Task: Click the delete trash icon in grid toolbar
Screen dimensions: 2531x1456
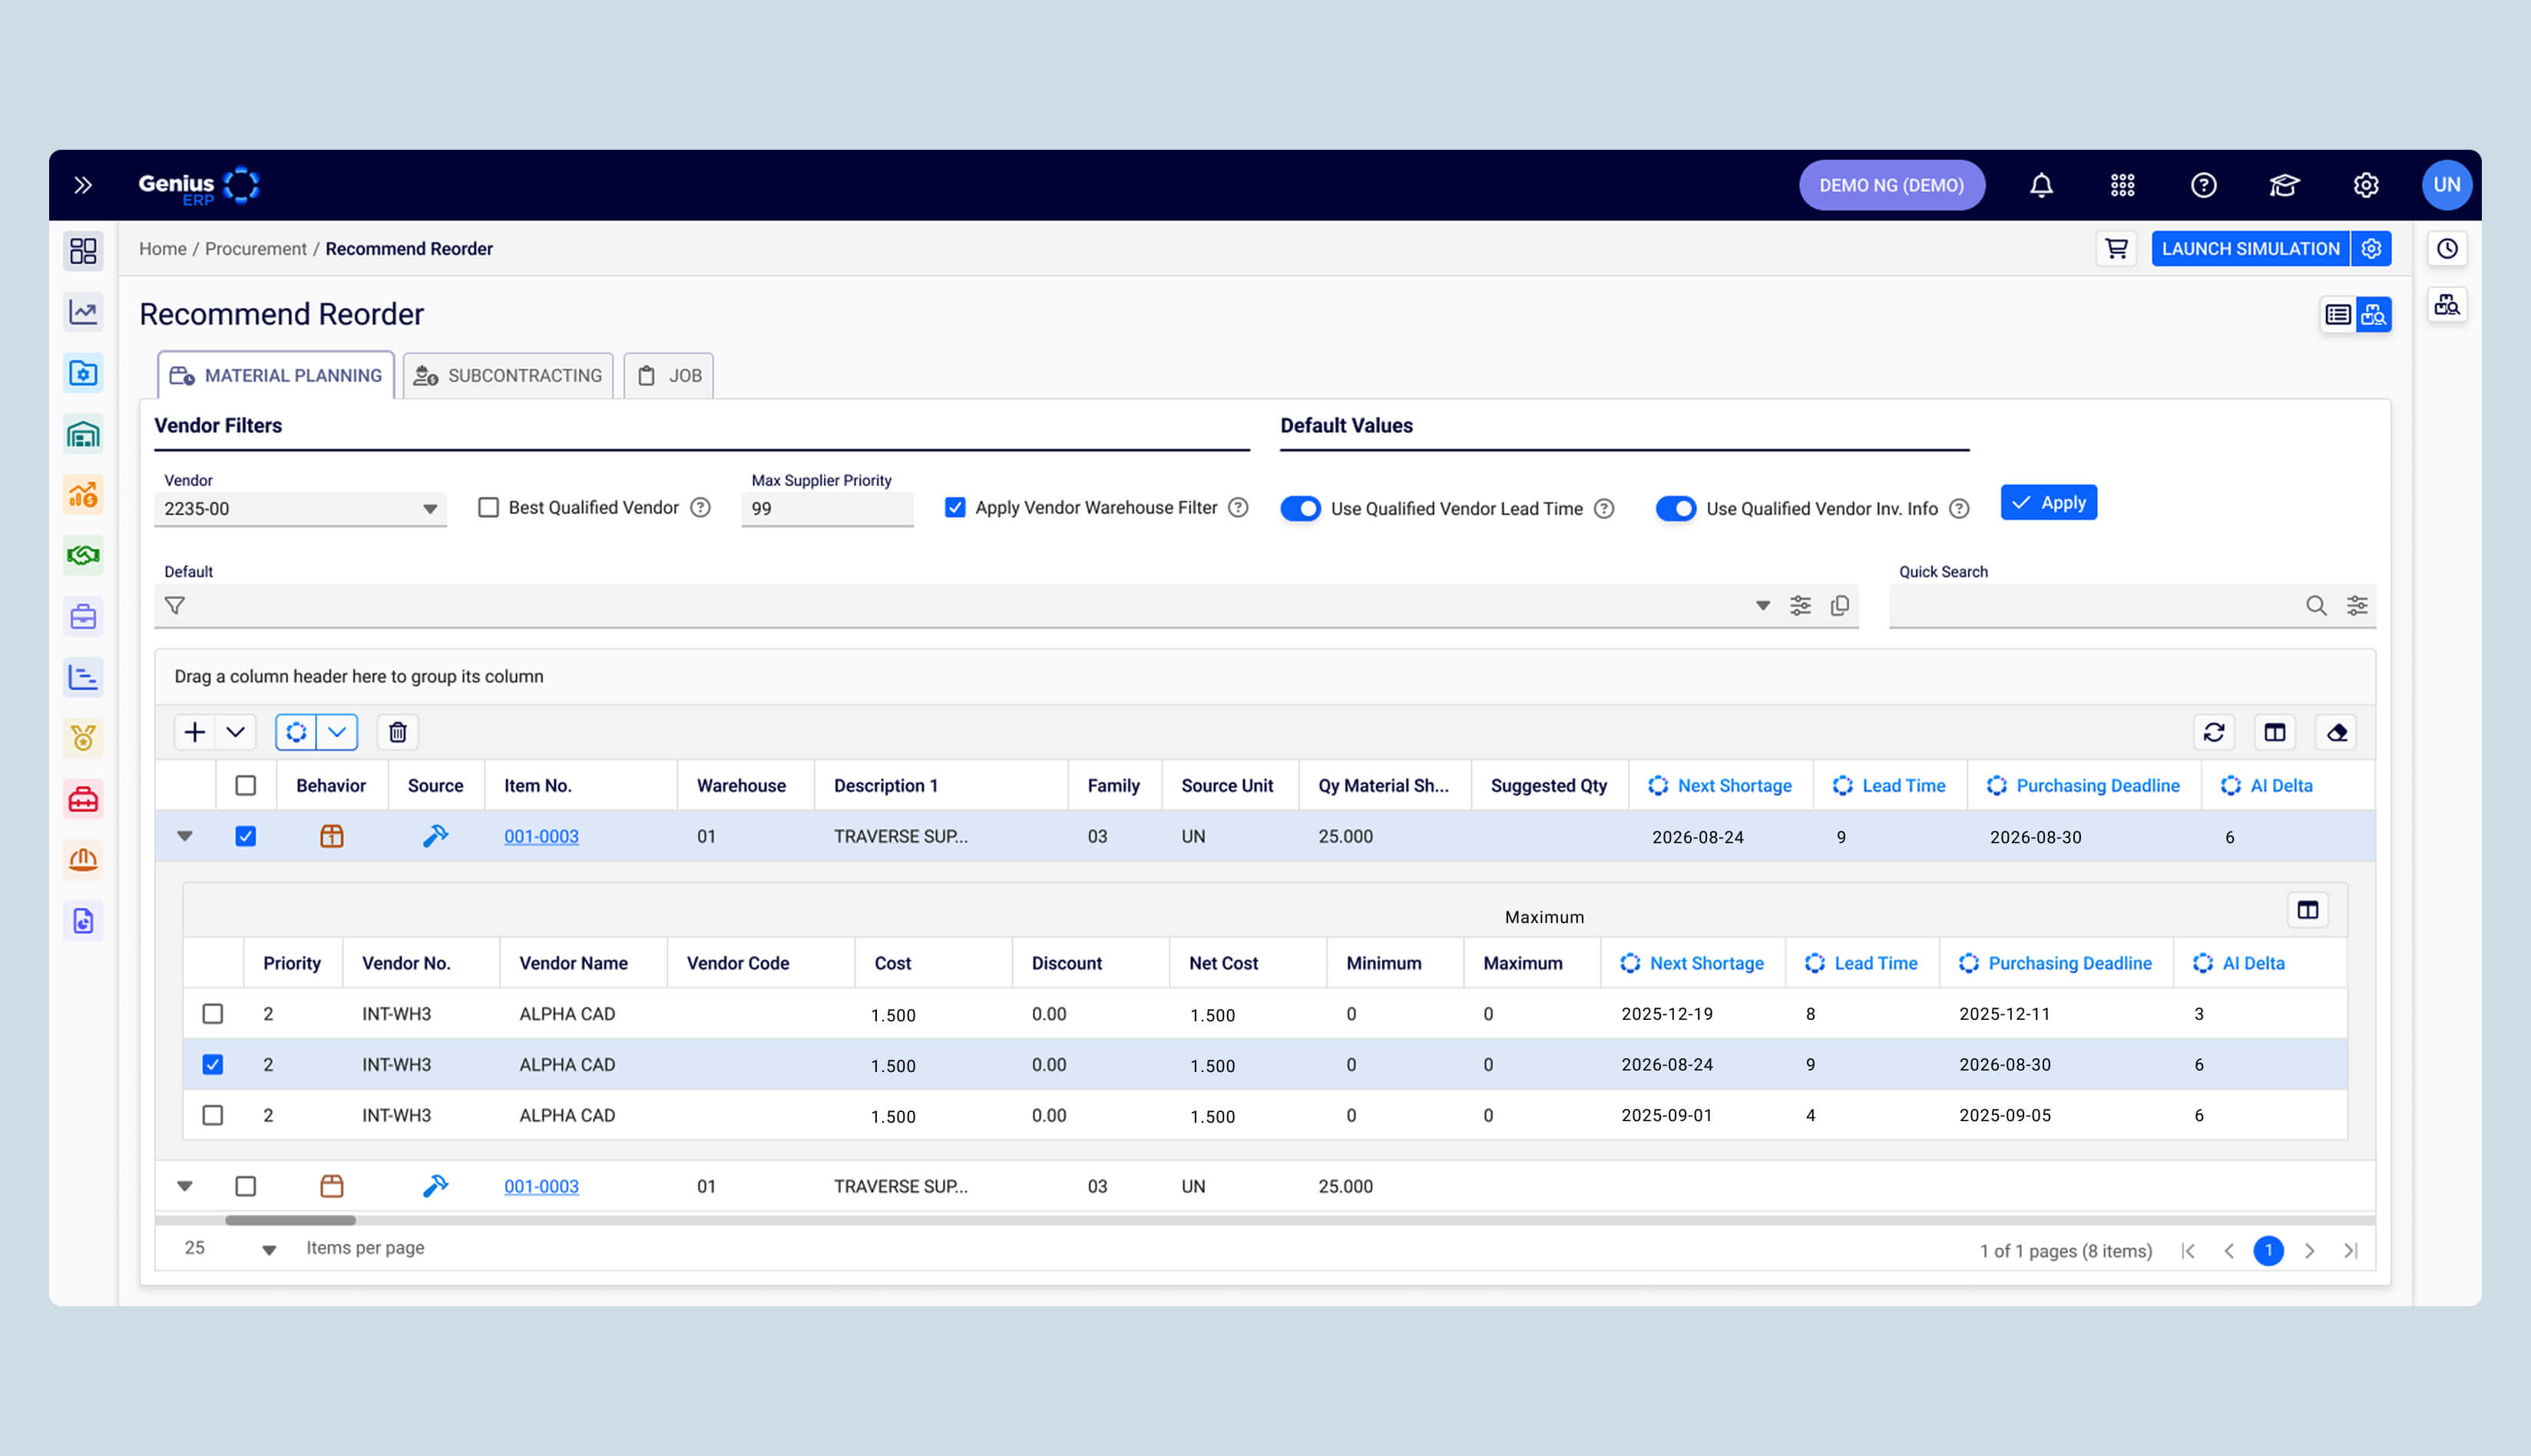Action: pyautogui.click(x=397, y=732)
